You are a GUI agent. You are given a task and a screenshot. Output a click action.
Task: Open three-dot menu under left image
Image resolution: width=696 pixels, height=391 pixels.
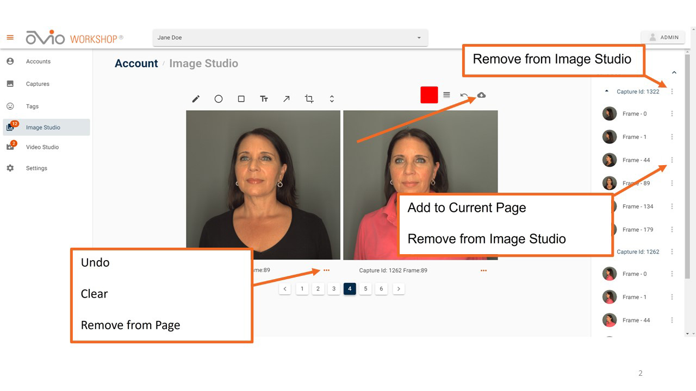pos(326,270)
